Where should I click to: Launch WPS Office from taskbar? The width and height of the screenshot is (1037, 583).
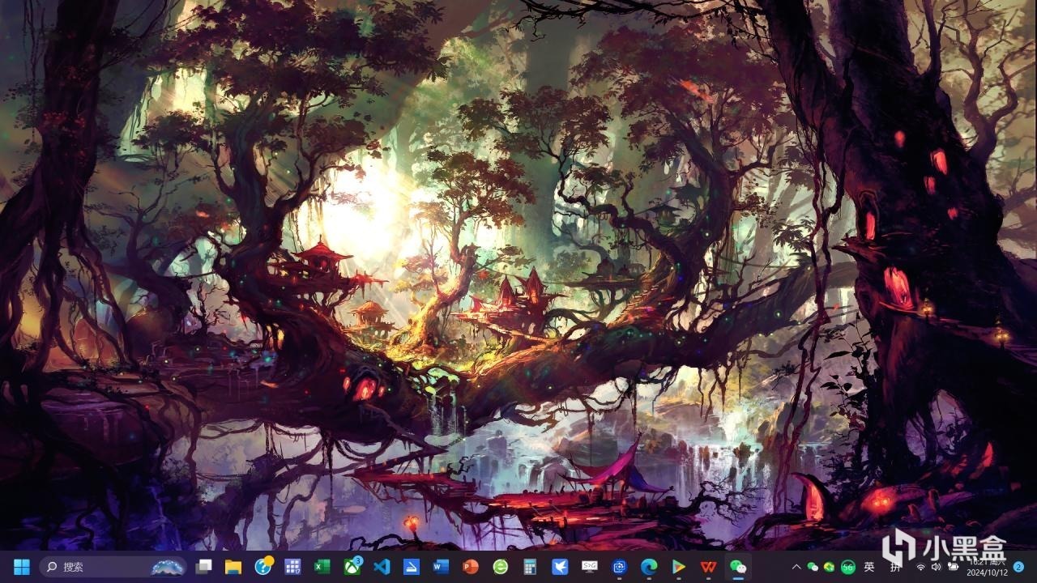point(708,567)
